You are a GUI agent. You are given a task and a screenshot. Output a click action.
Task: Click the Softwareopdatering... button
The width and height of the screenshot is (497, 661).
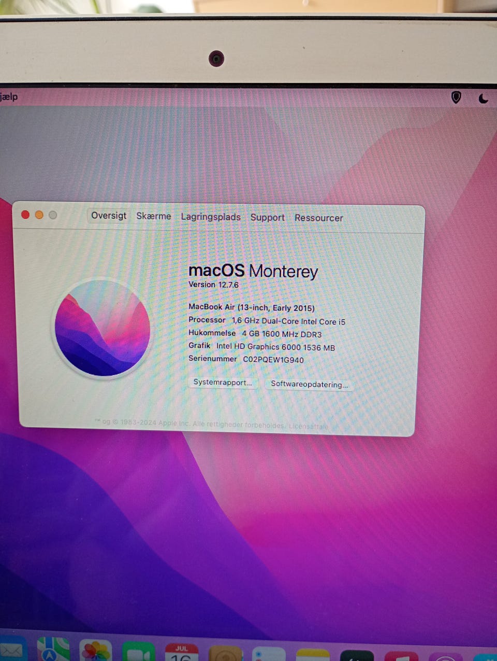click(x=309, y=384)
